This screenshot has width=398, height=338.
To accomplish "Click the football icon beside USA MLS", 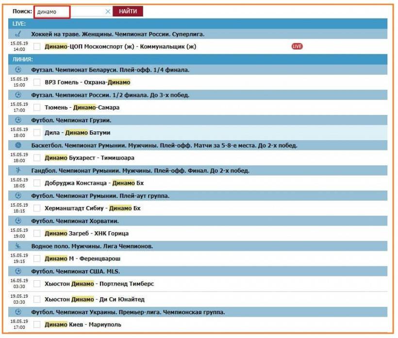I will [x=18, y=271].
